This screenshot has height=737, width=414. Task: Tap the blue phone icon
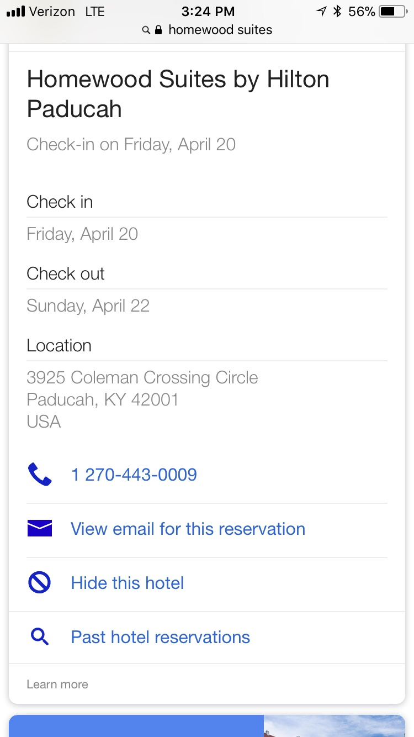coord(40,475)
